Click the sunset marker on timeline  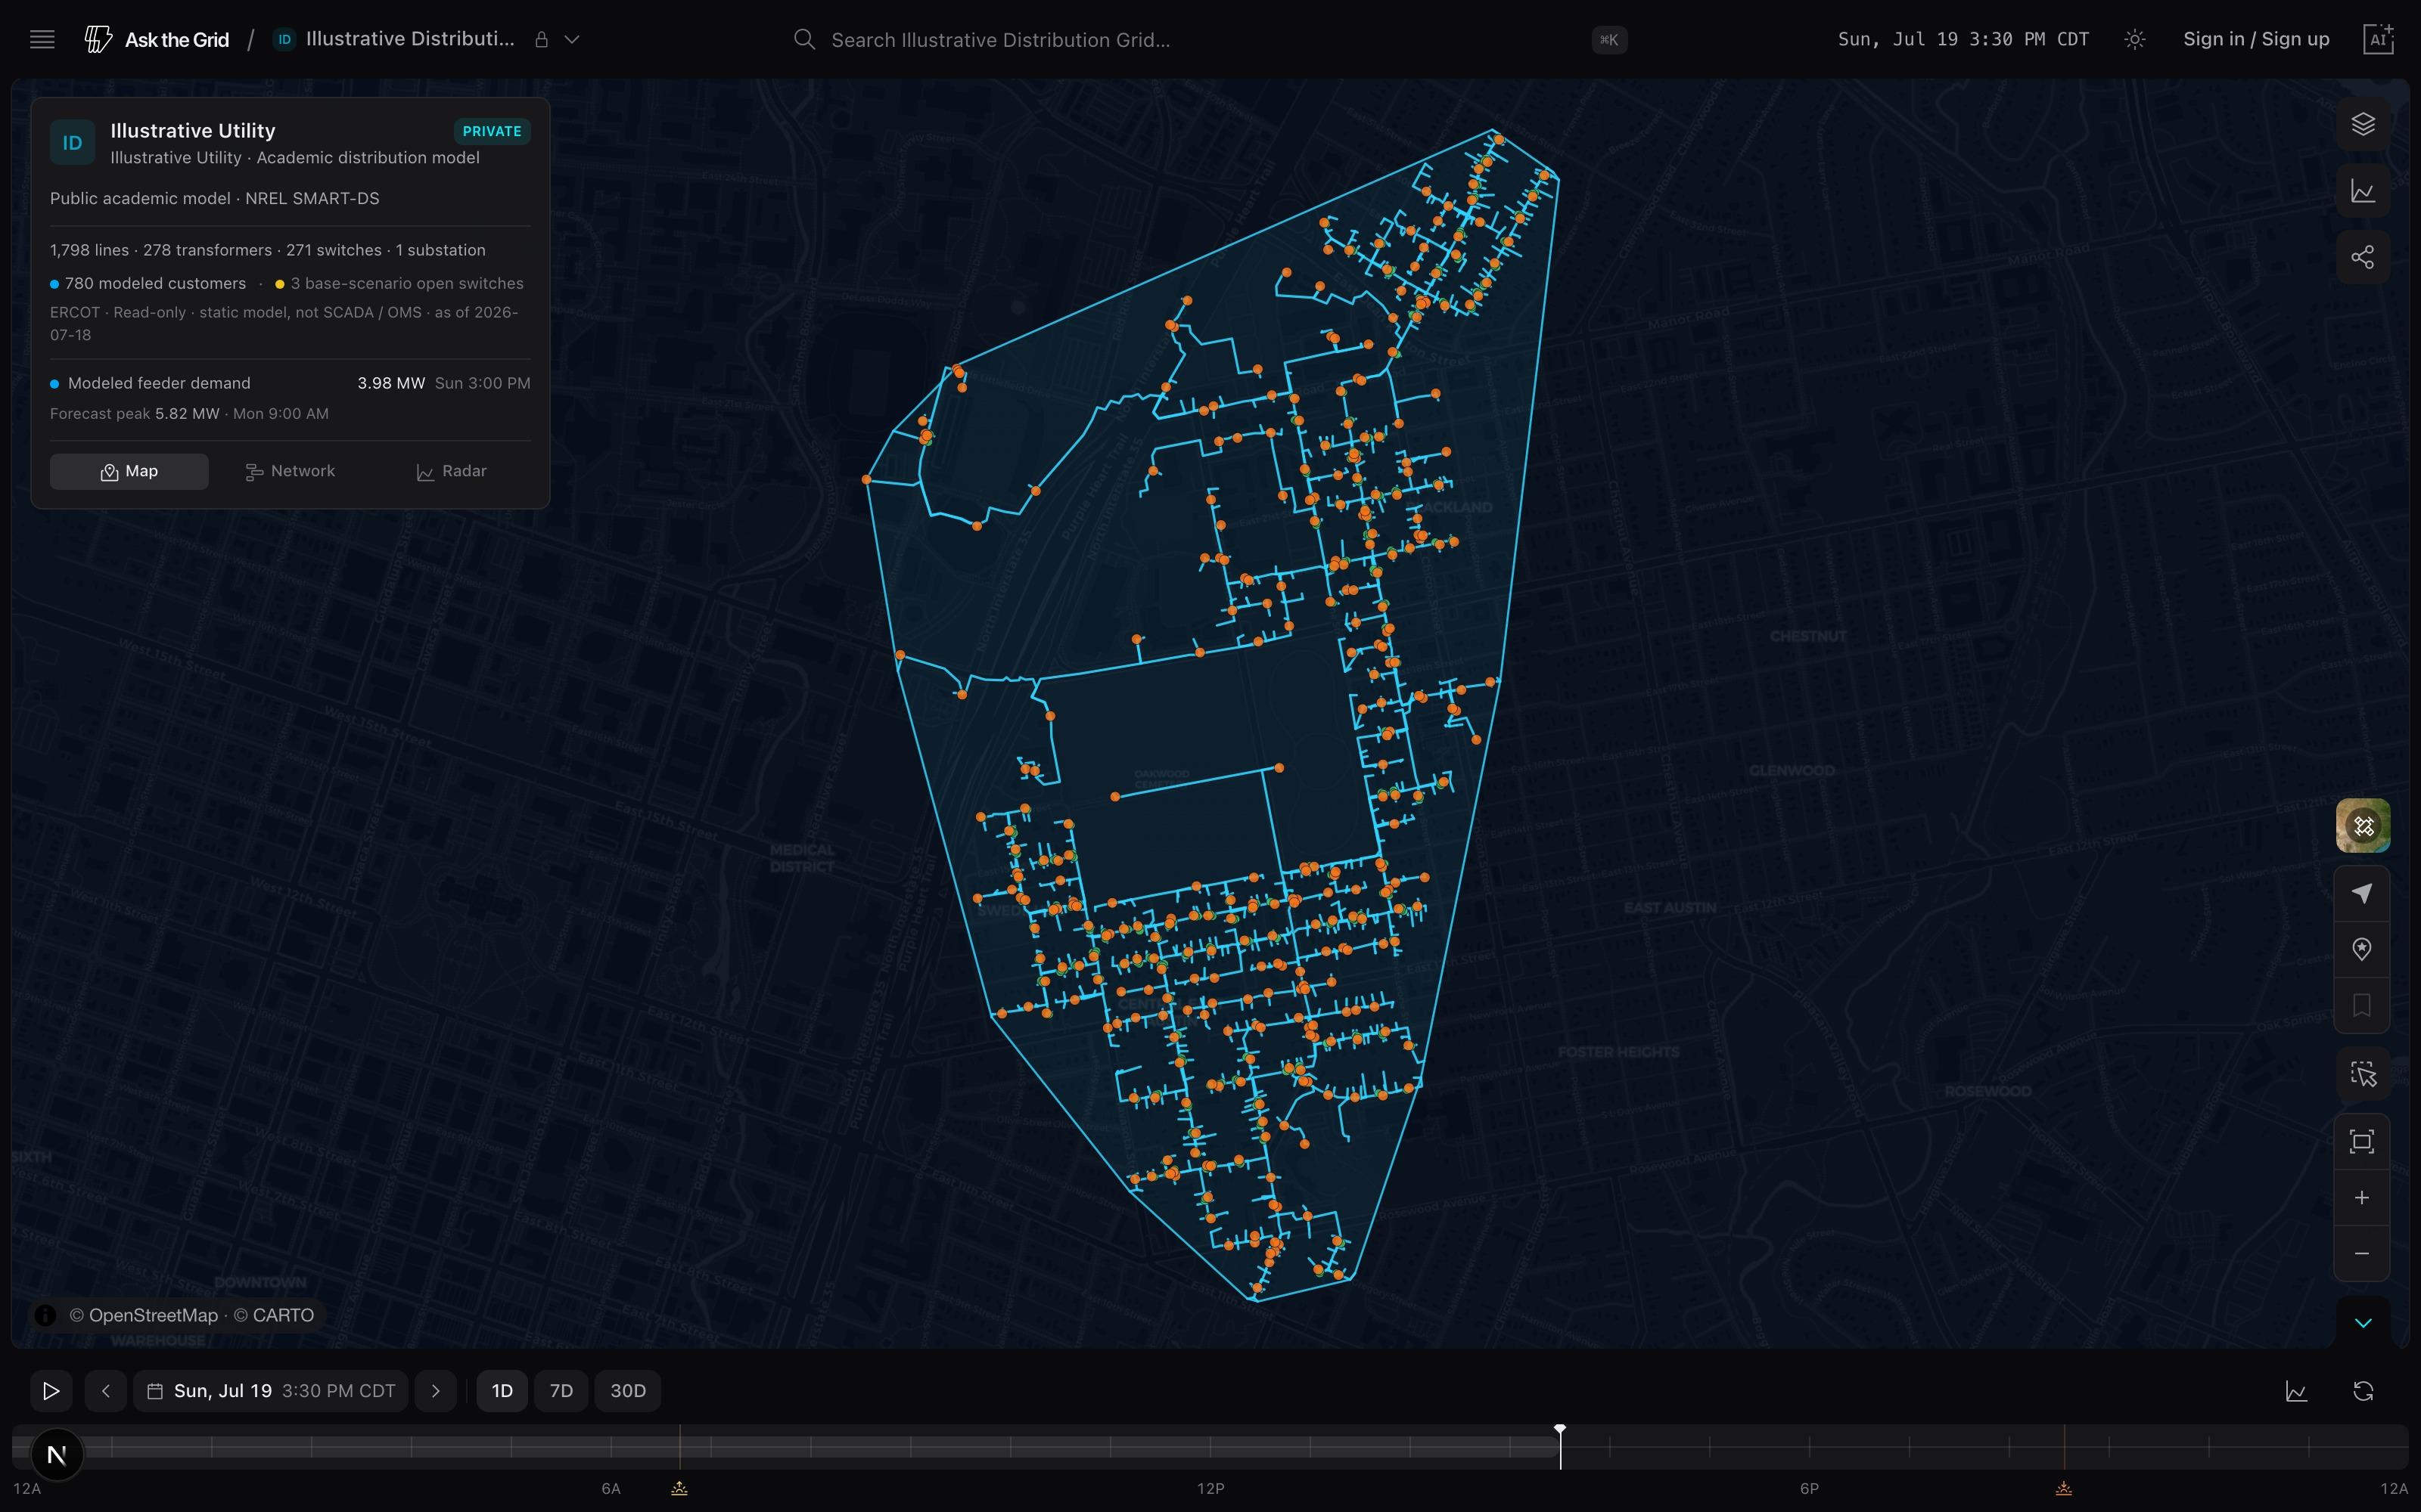(2064, 1489)
